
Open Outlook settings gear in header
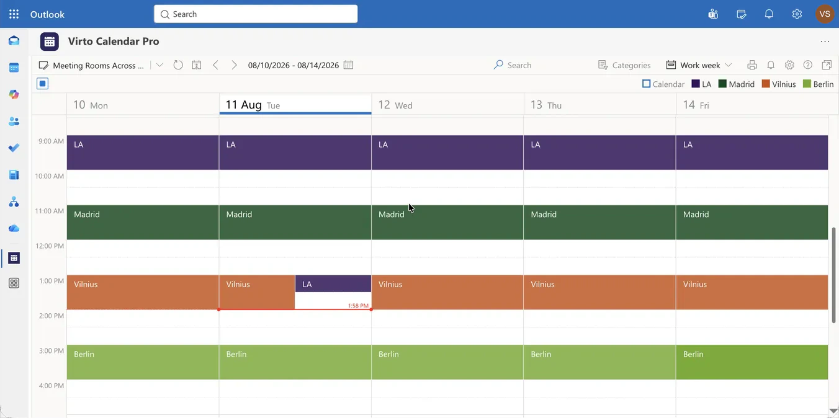tap(797, 14)
